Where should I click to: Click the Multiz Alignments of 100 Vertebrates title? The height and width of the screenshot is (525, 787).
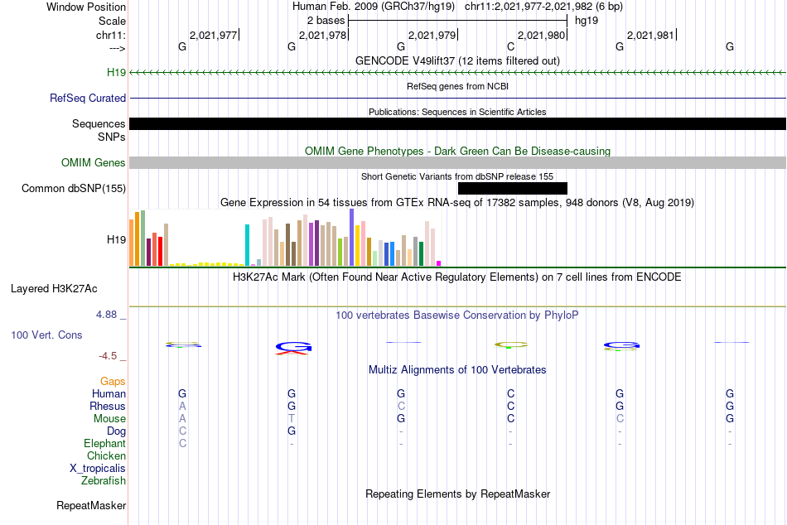pyautogui.click(x=457, y=370)
